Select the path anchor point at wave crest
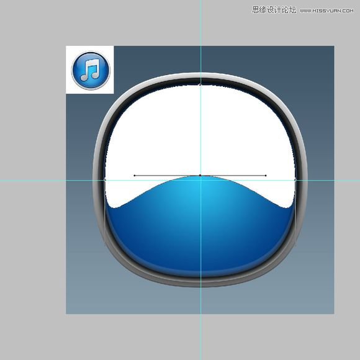The height and width of the screenshot is (360, 360). click(x=200, y=176)
